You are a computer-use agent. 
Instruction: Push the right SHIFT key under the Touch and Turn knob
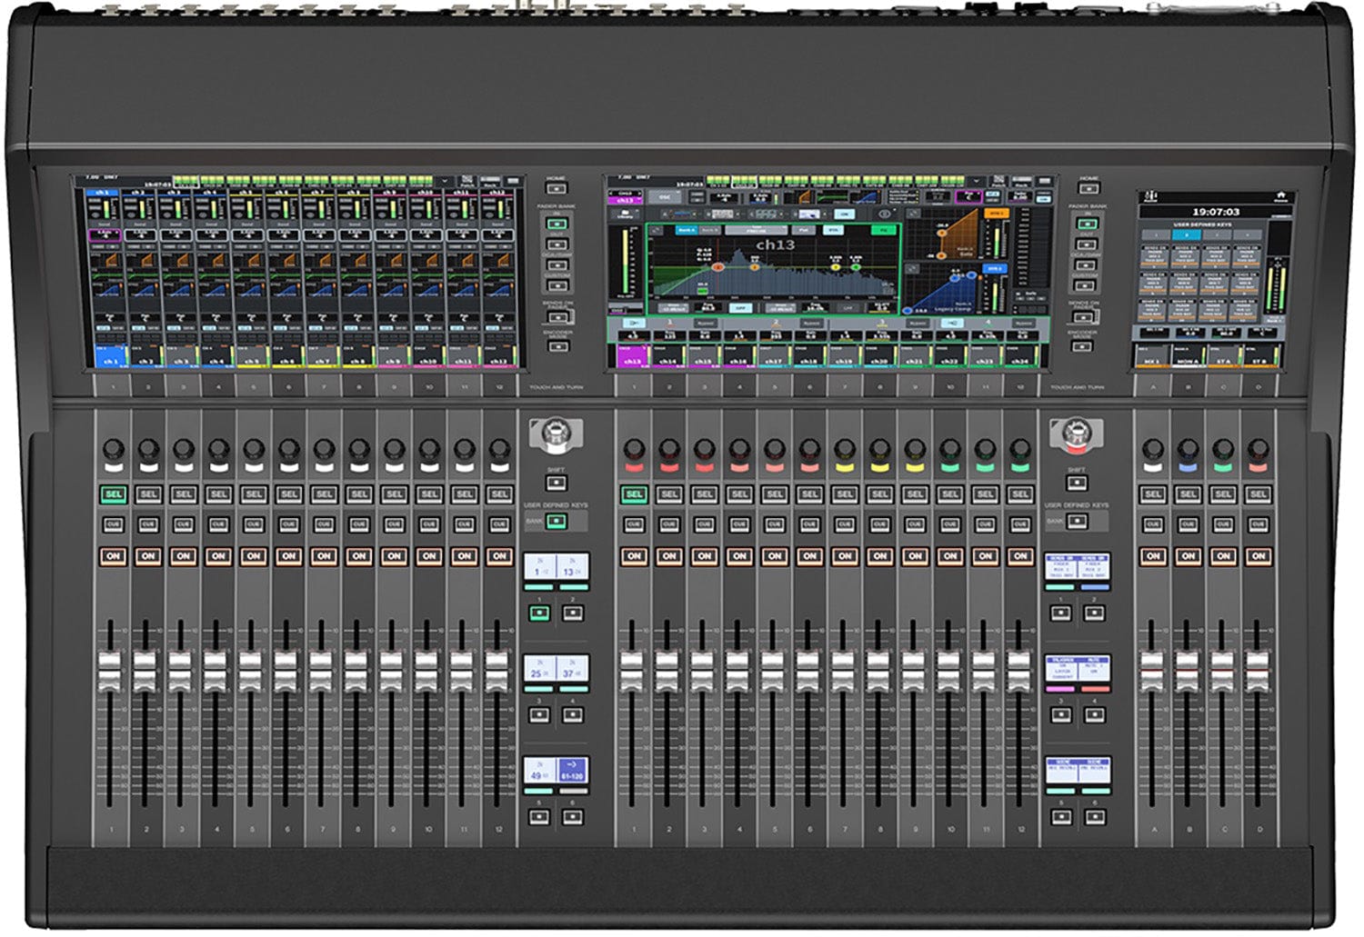pos(1077,483)
